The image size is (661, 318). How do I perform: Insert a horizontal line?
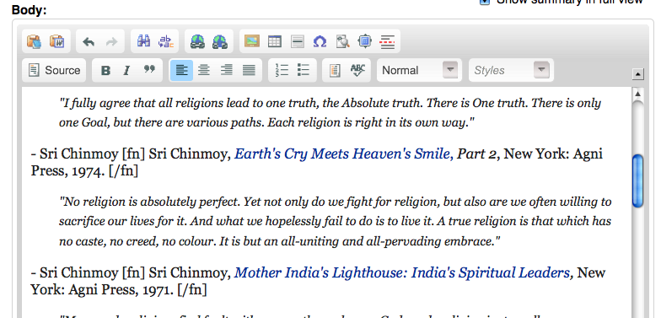(298, 41)
